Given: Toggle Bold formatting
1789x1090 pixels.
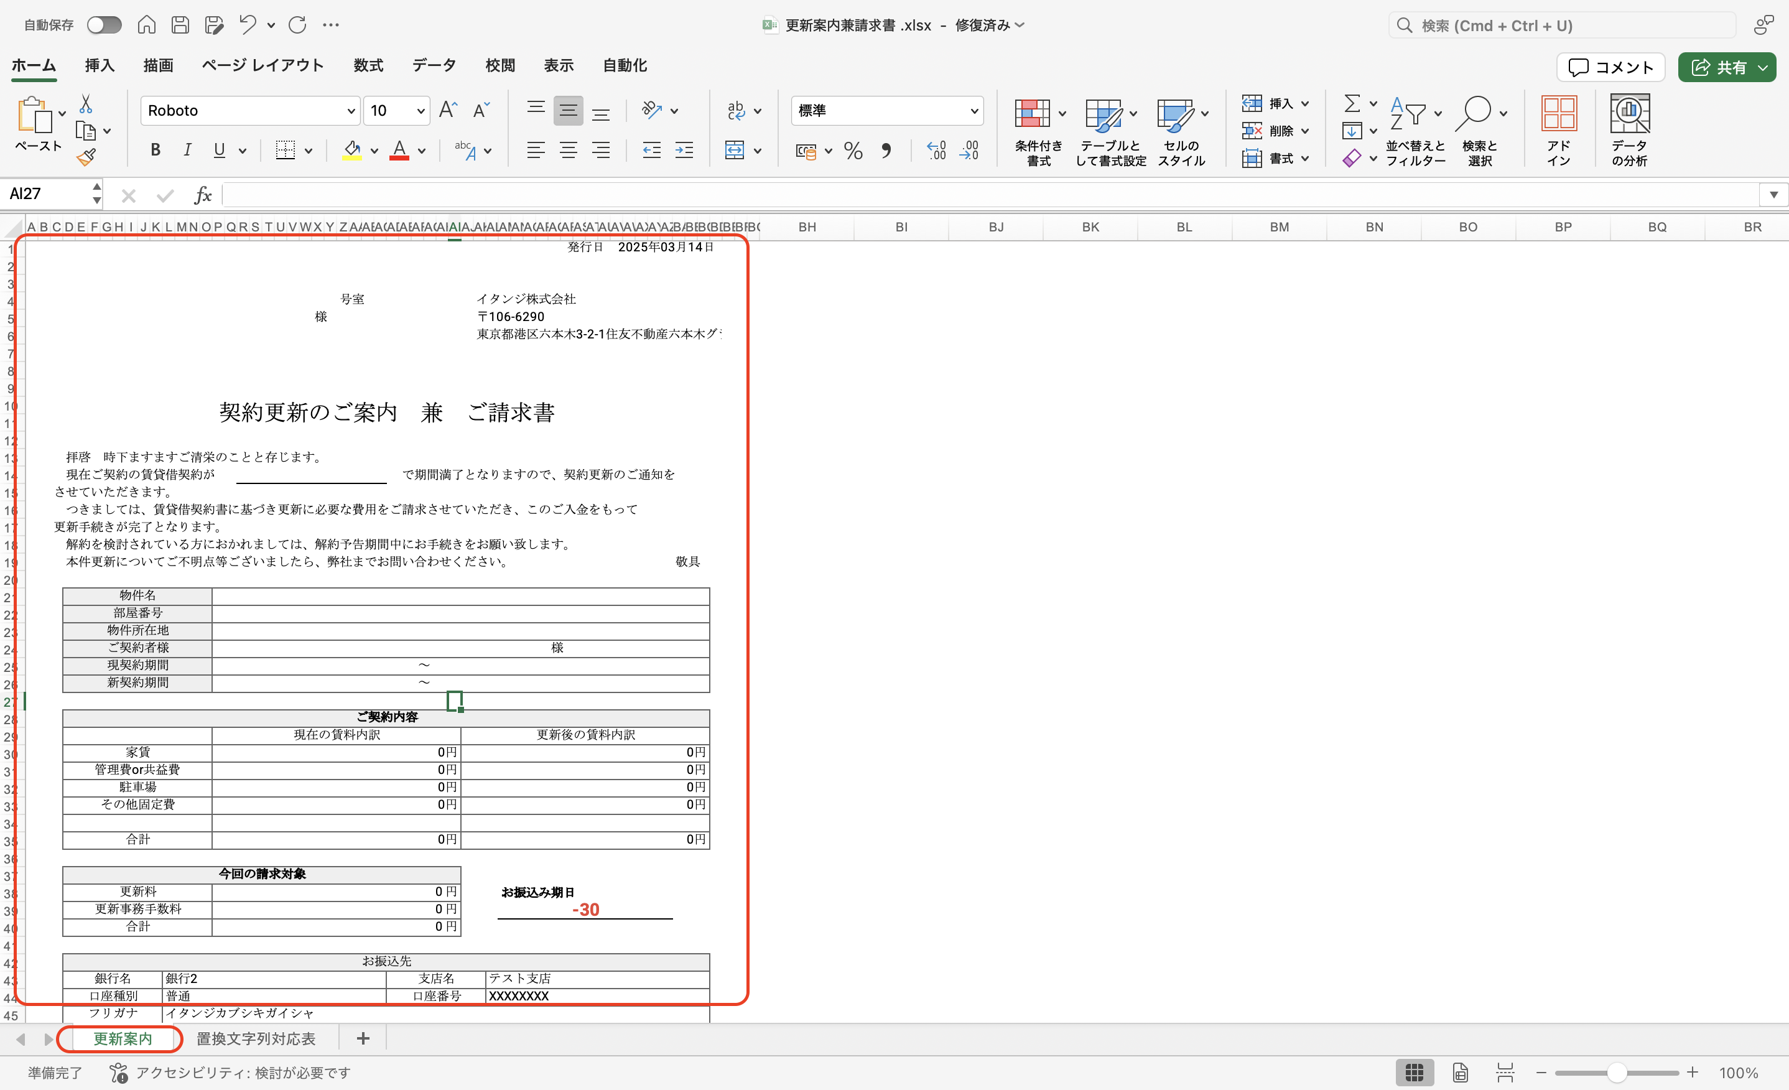Looking at the screenshot, I should 155,151.
